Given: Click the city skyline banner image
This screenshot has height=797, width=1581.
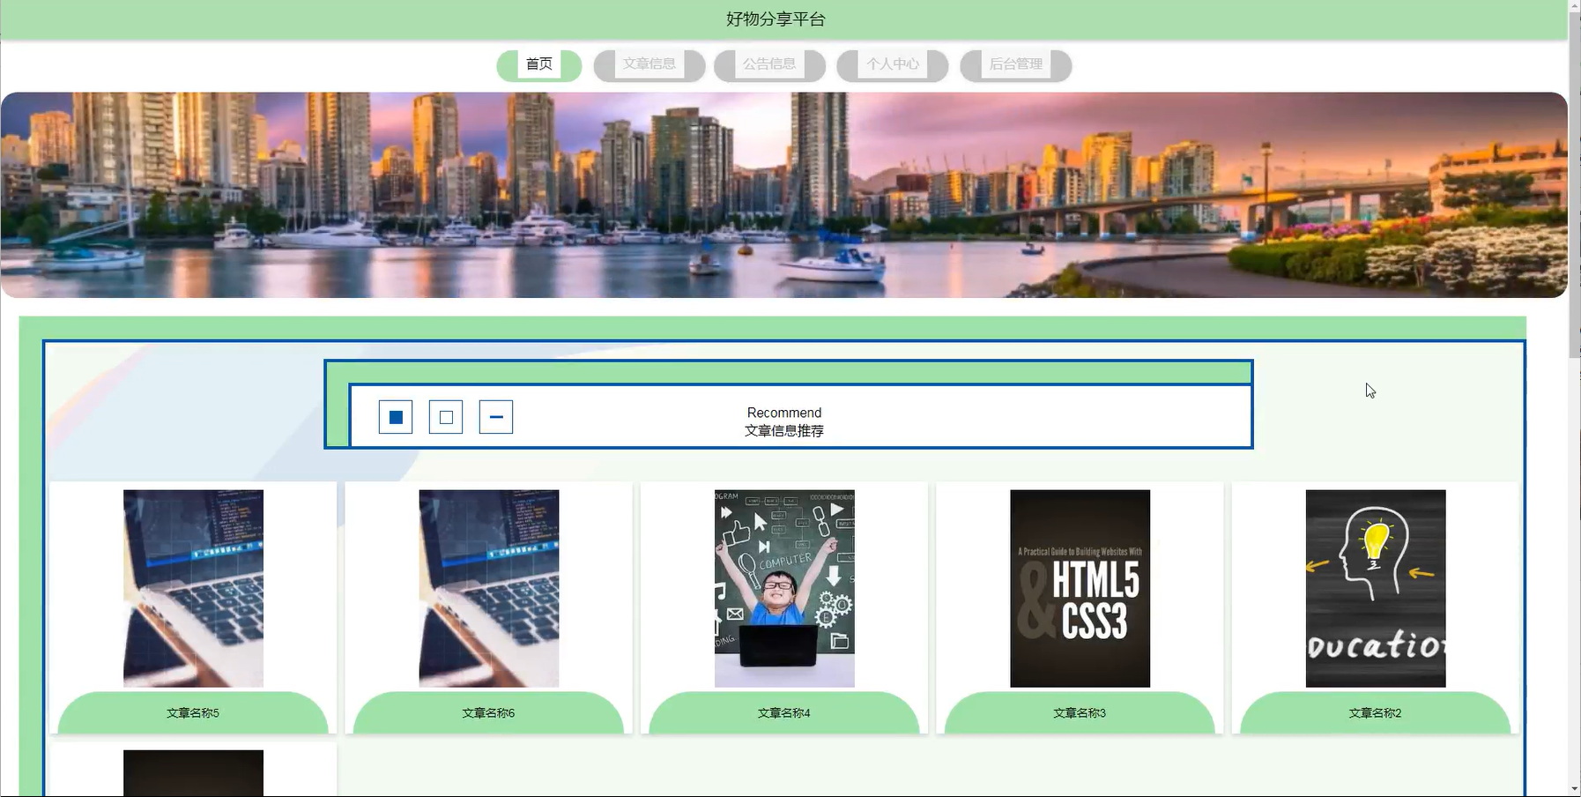Looking at the screenshot, I should [783, 195].
